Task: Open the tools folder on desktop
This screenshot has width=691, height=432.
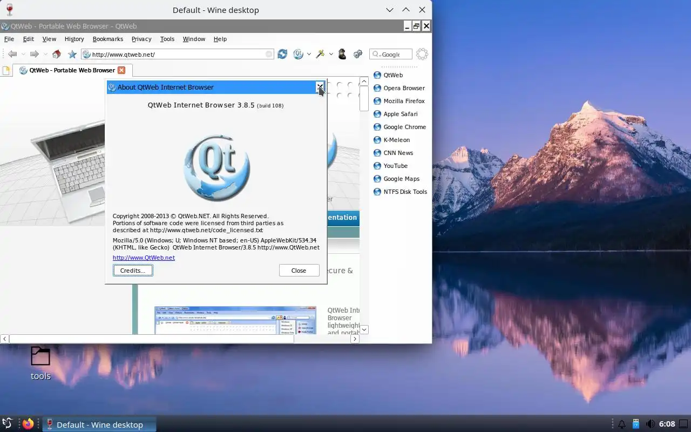Action: point(40,363)
